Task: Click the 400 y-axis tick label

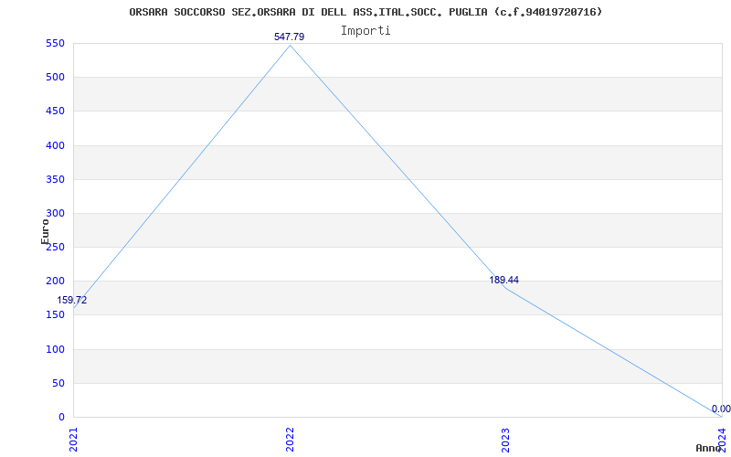Action: pos(55,145)
